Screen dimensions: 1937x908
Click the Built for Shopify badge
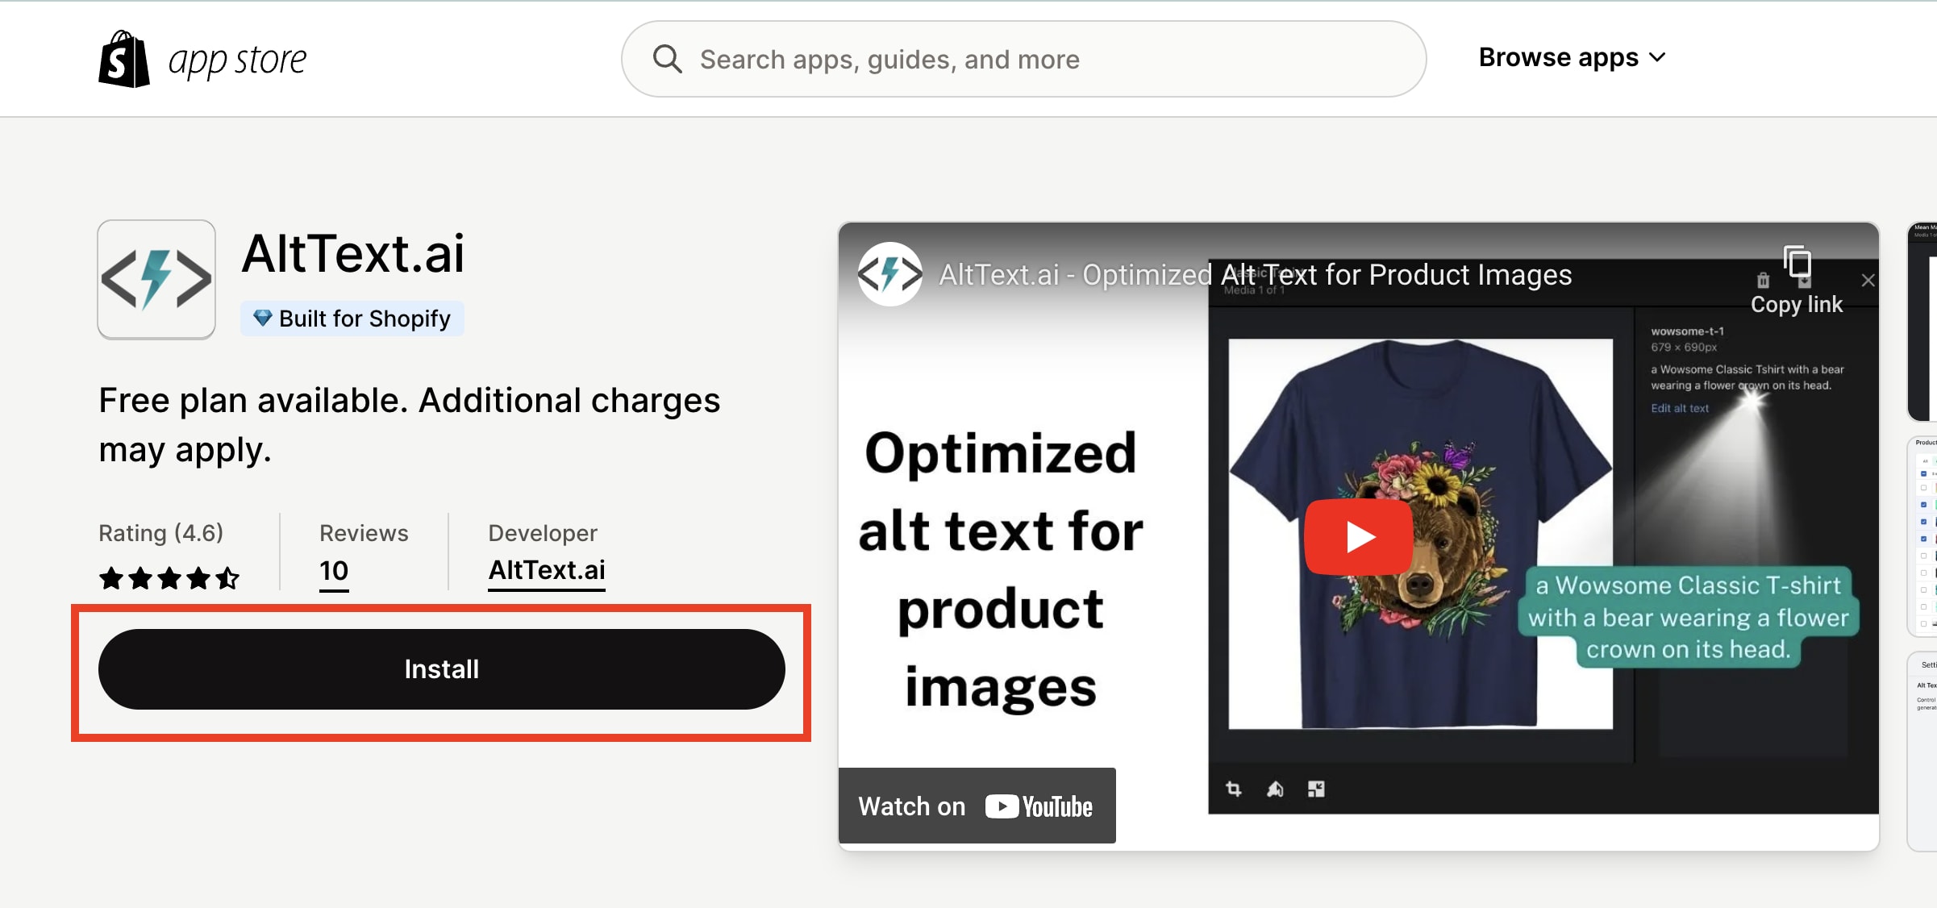[352, 319]
